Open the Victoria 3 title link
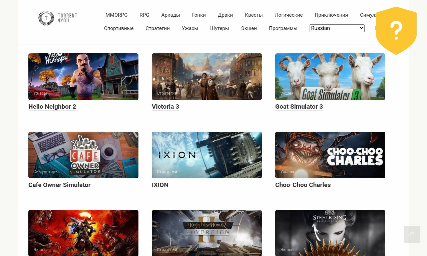 click(x=165, y=107)
